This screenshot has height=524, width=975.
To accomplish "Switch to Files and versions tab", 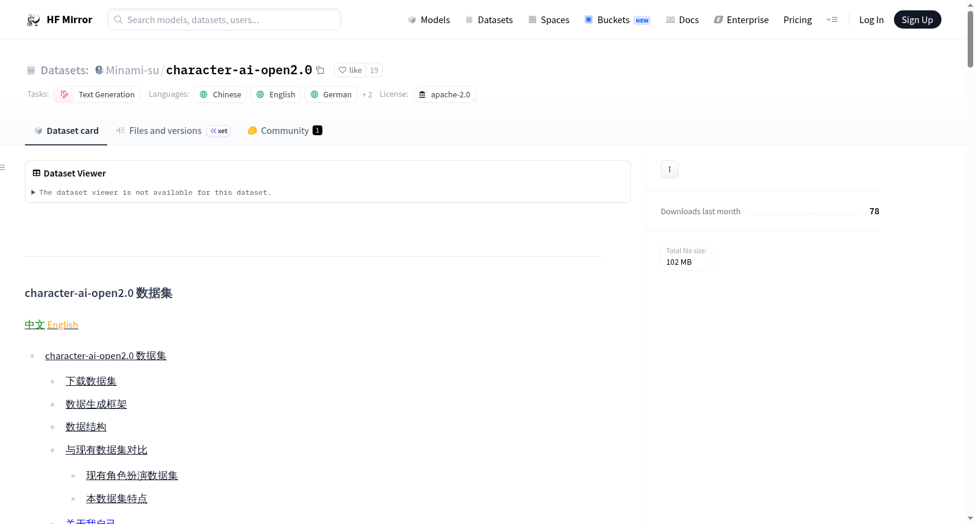I will [172, 130].
